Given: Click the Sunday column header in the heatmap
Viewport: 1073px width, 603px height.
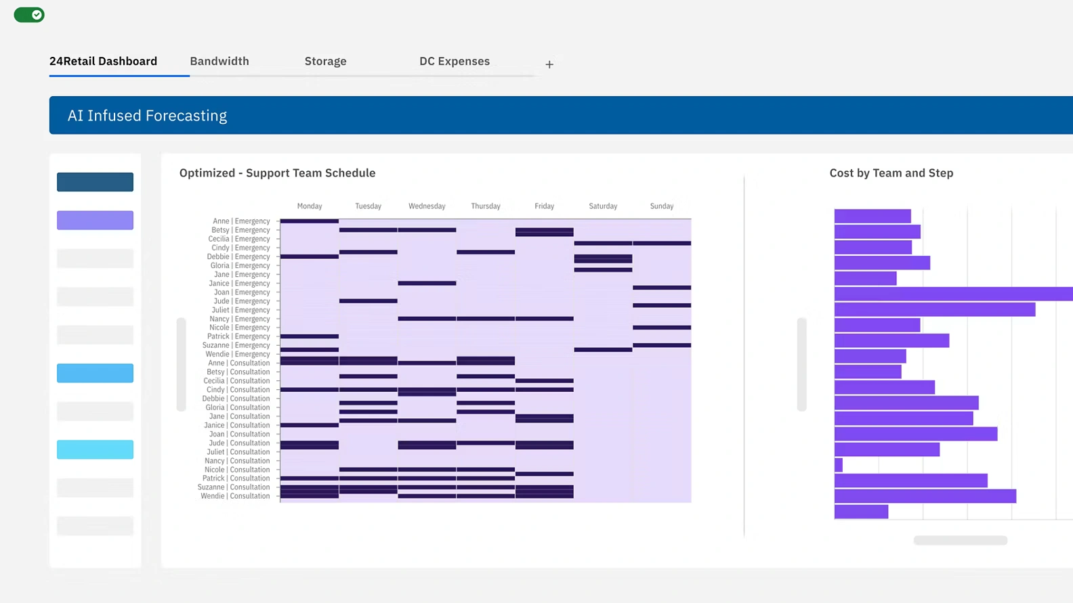Looking at the screenshot, I should pyautogui.click(x=661, y=206).
